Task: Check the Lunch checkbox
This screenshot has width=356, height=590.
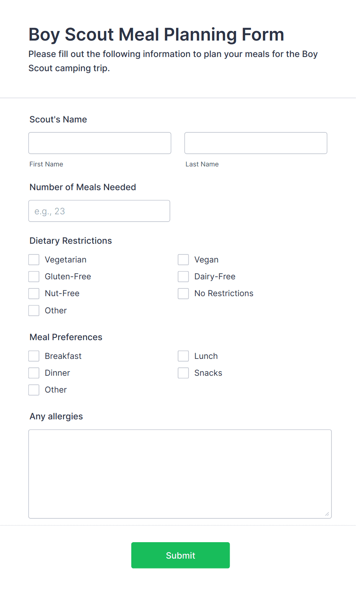Action: tap(183, 356)
